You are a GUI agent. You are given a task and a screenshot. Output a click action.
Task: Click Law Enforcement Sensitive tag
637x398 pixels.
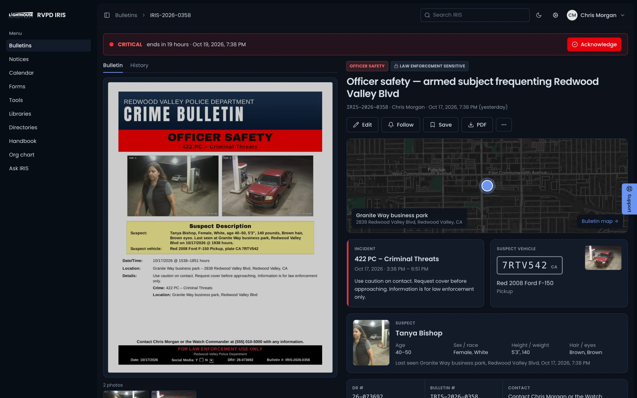click(x=429, y=66)
